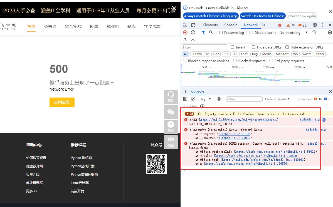Filter requests by Img type
This screenshot has height=207, width=333.
[255, 54]
